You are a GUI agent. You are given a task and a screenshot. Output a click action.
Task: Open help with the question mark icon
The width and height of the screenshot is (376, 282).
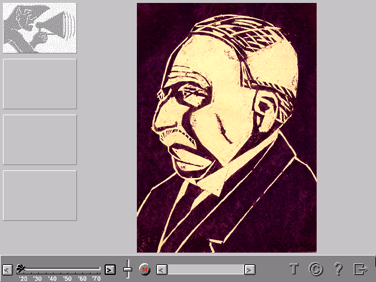(338, 269)
